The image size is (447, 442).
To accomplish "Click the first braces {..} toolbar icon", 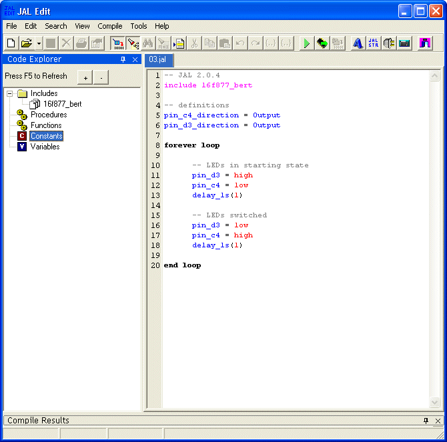I will tap(271, 43).
